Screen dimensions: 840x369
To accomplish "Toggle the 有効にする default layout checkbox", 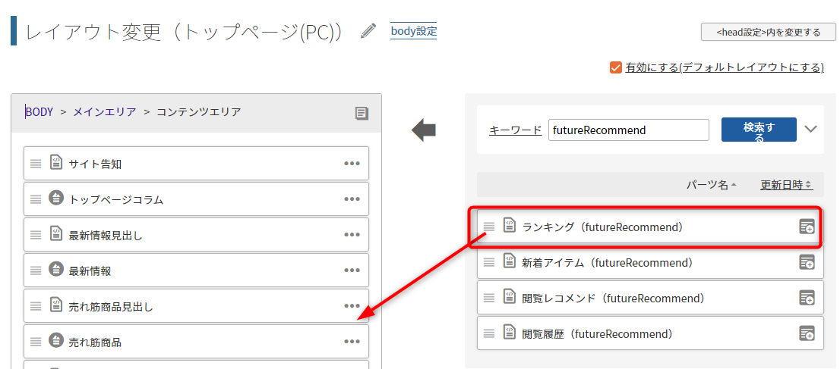I will (615, 67).
